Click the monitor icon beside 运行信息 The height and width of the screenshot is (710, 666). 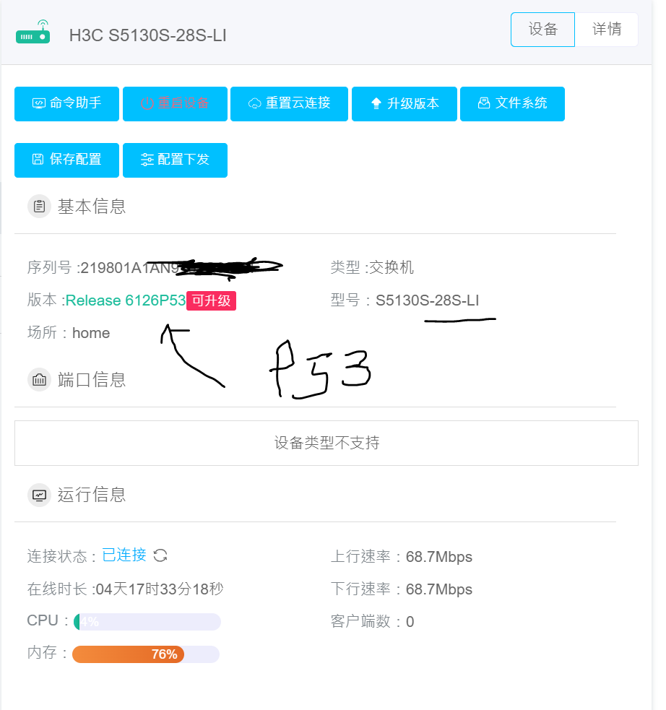tap(40, 495)
